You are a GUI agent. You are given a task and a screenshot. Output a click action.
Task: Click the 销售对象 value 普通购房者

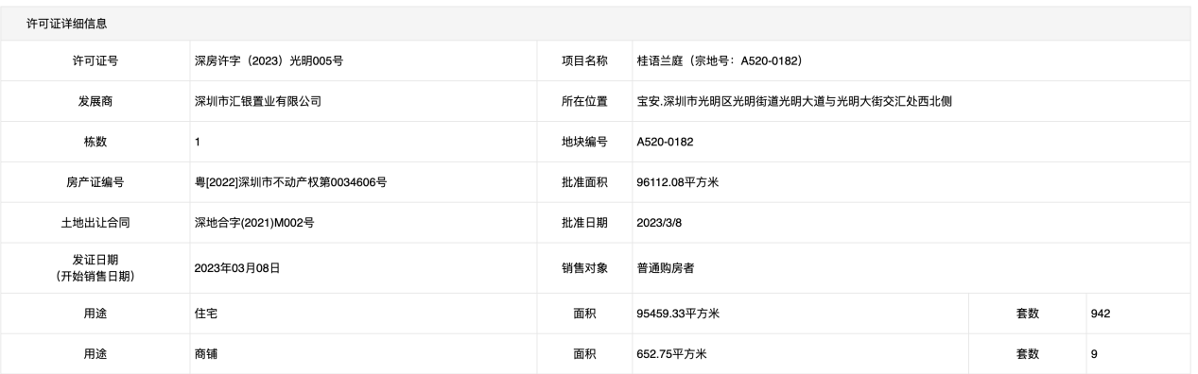point(665,268)
